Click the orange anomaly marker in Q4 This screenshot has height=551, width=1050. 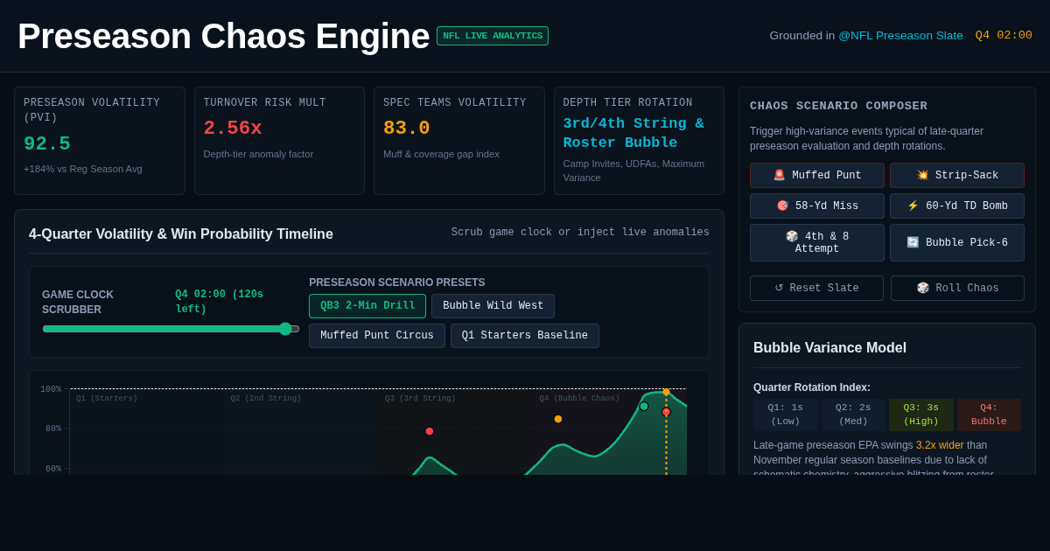[x=558, y=419]
